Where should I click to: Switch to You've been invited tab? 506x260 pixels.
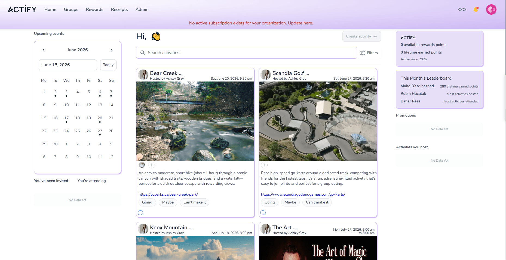pos(51,181)
